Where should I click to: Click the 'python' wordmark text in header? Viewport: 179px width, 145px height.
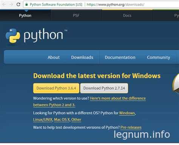tap(43, 35)
